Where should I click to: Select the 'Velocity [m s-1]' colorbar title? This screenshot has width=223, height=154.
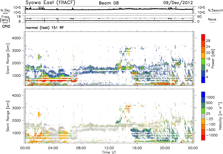220,116
